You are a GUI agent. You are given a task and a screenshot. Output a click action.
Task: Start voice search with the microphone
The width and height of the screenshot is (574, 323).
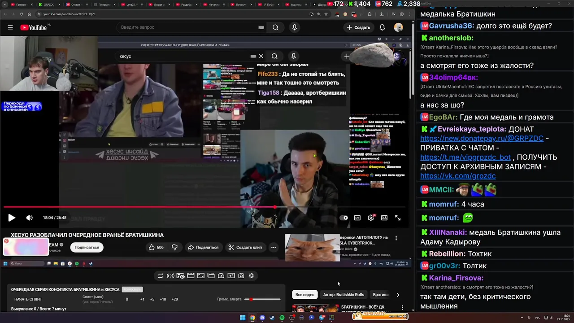(x=295, y=27)
